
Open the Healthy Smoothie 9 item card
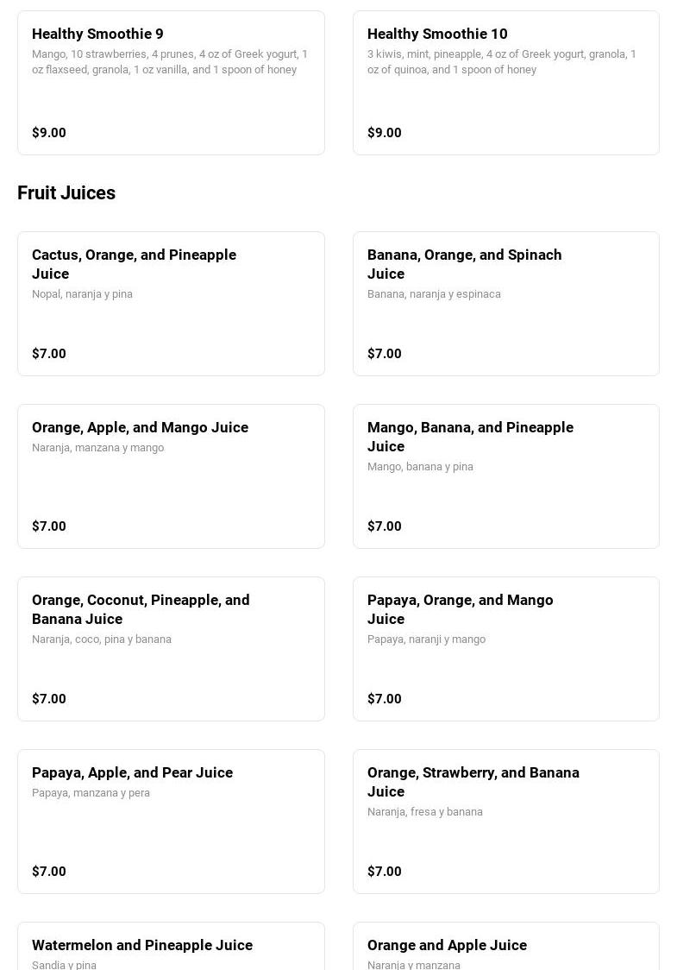(x=171, y=83)
